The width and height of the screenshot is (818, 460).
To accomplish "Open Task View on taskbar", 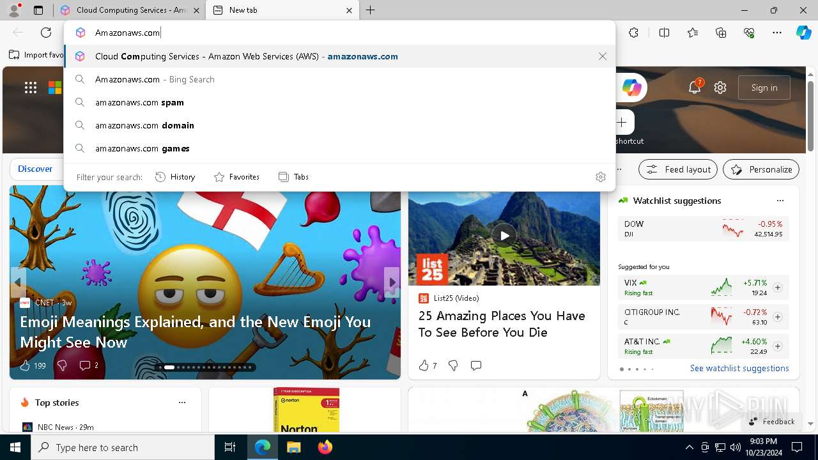I will [x=230, y=447].
